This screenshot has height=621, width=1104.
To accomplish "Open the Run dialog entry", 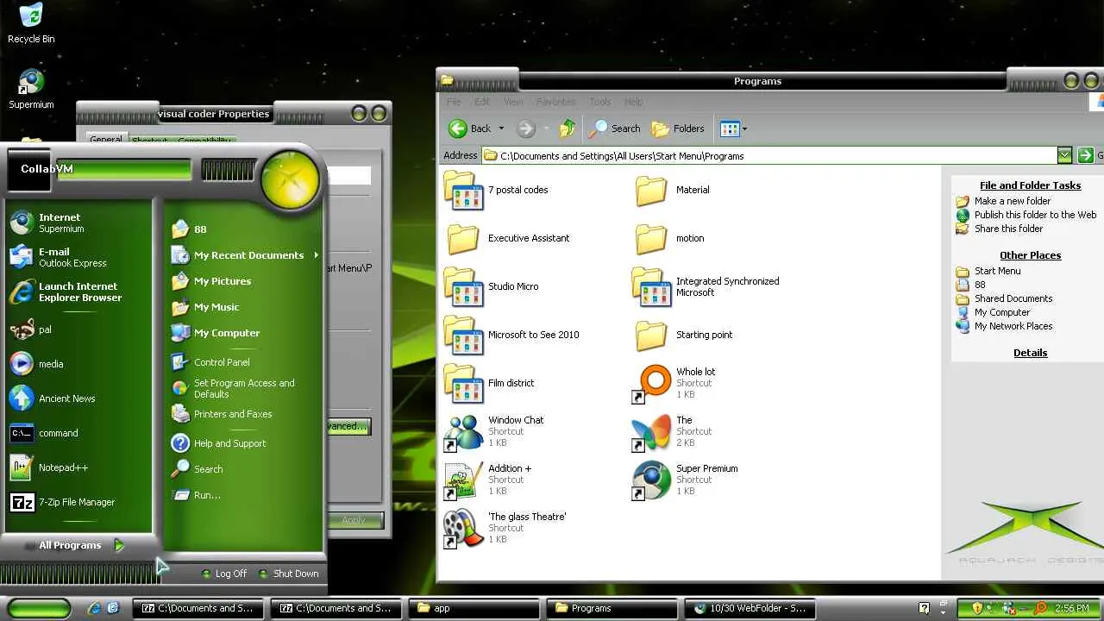I will coord(244,495).
